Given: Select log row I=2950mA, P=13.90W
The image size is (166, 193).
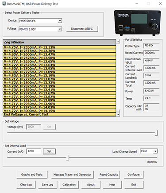Looking at the screenshot, I should pos(59,104).
